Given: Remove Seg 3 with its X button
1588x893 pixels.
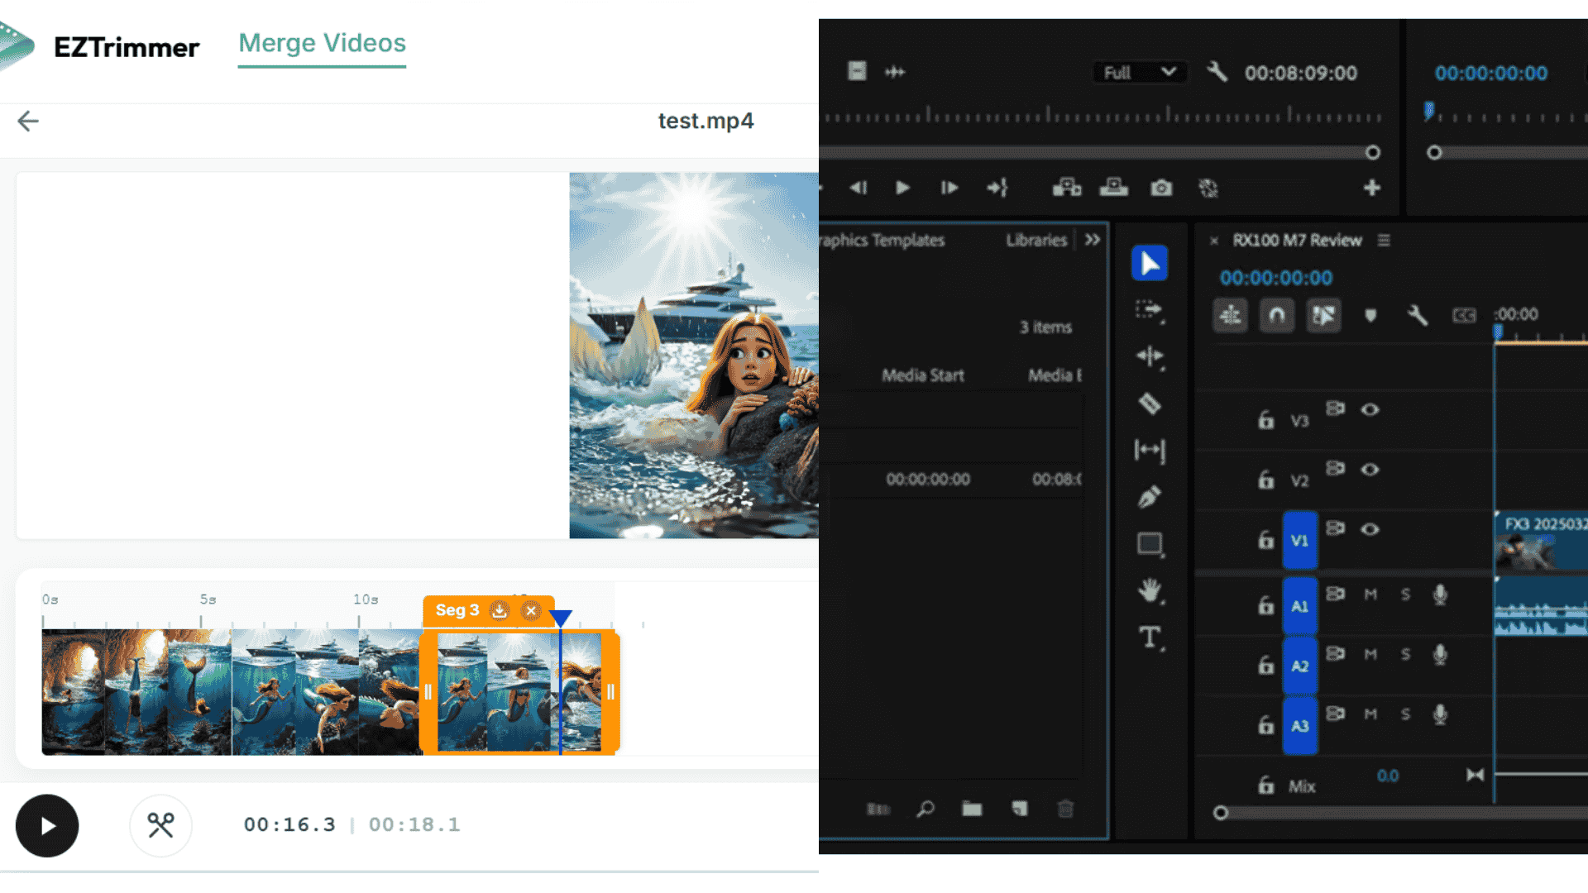Looking at the screenshot, I should [x=531, y=611].
